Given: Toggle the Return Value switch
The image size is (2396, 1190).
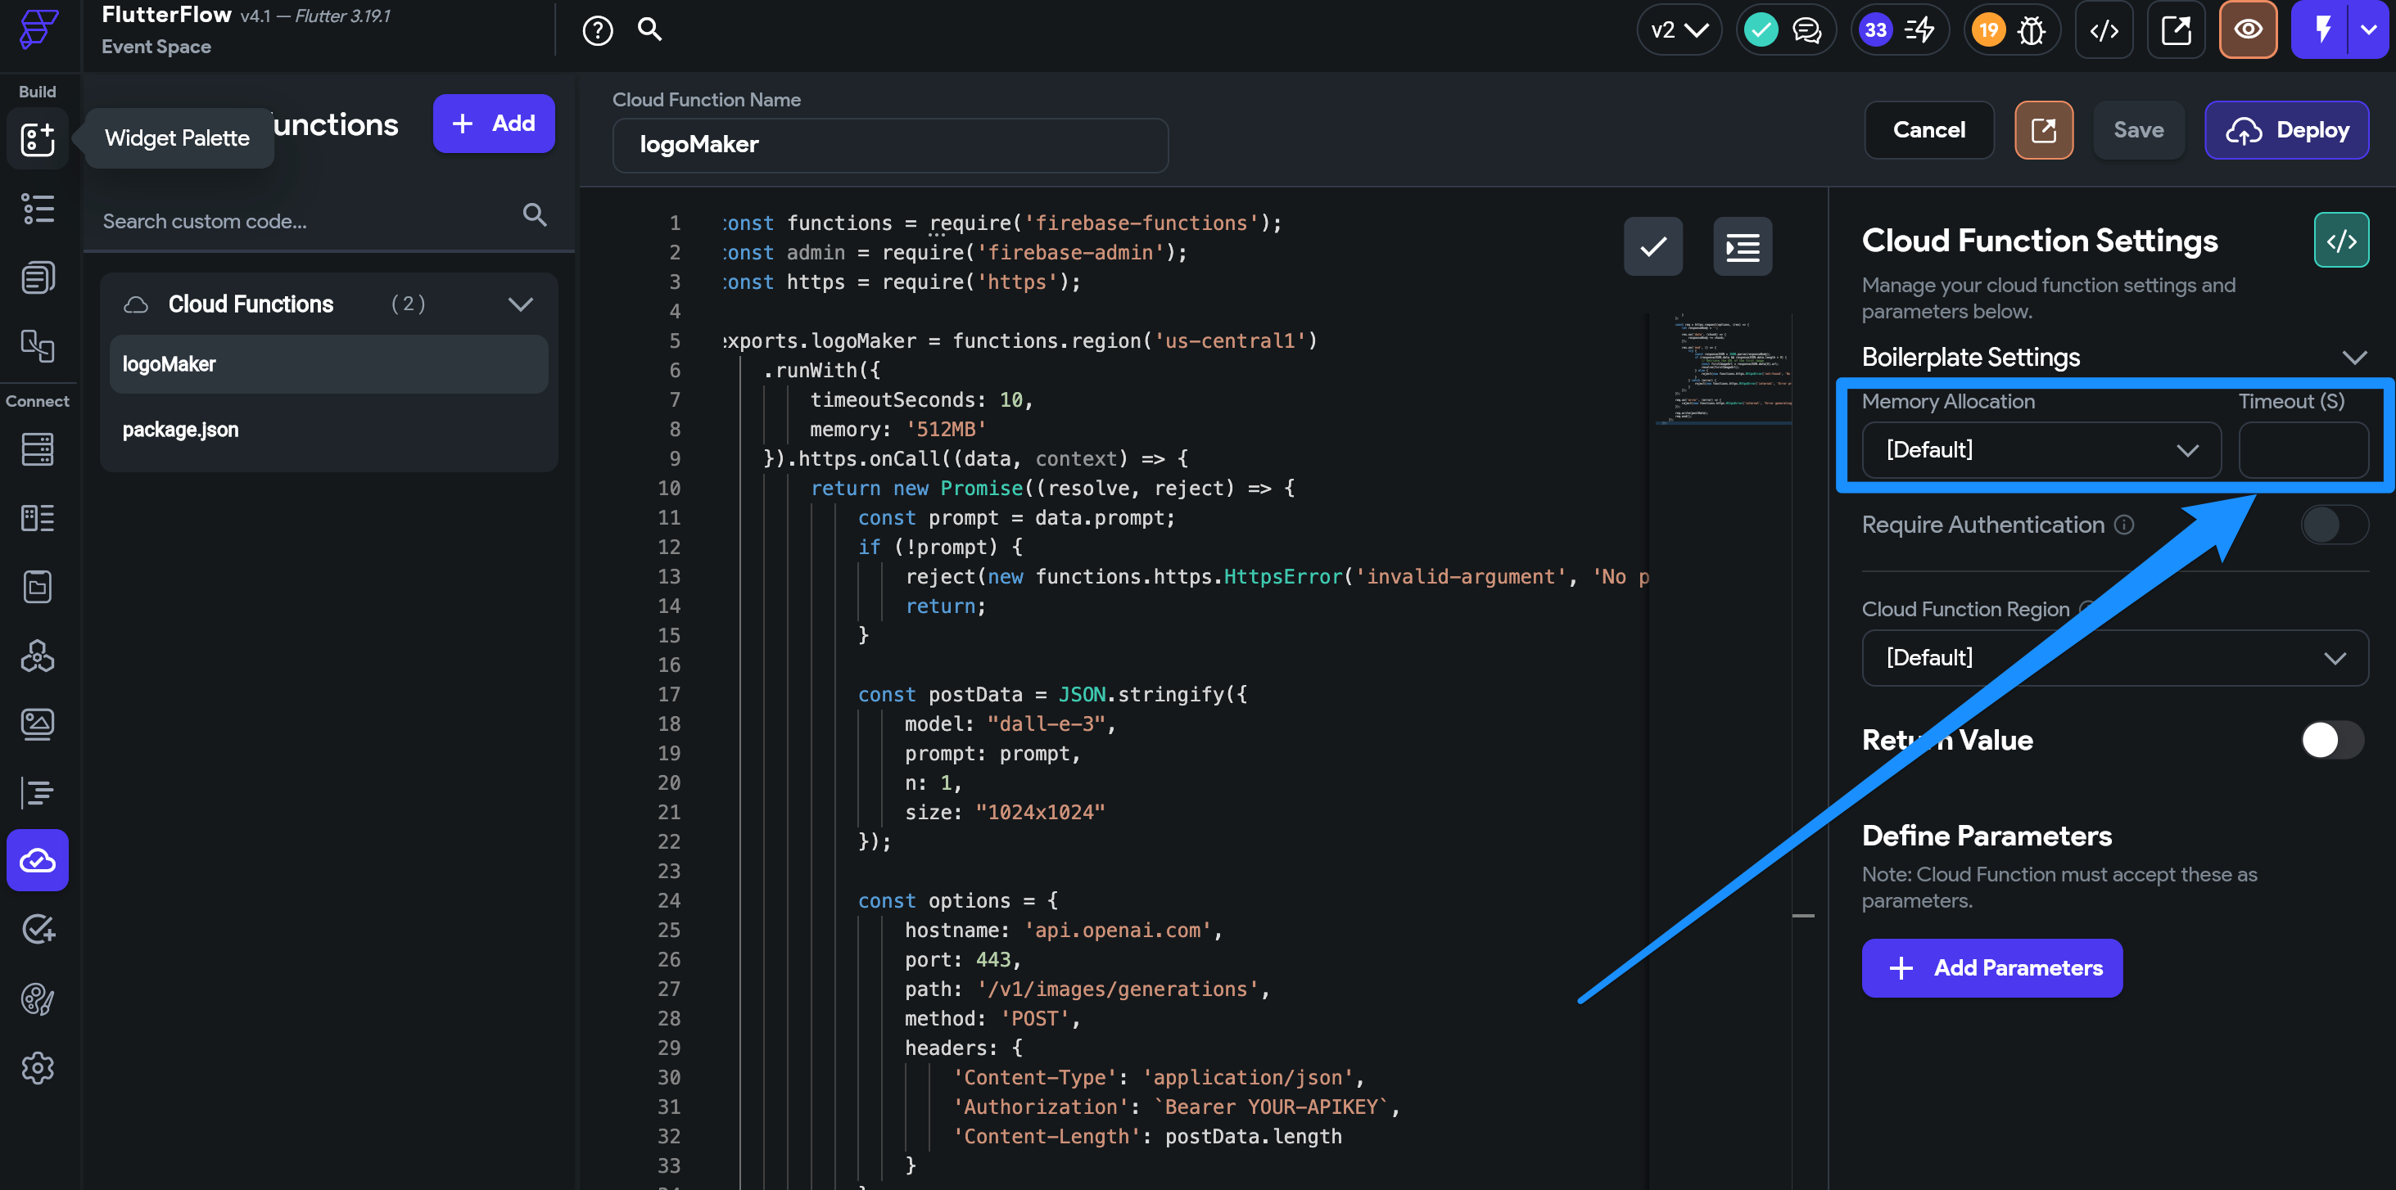Looking at the screenshot, I should [x=2333, y=740].
